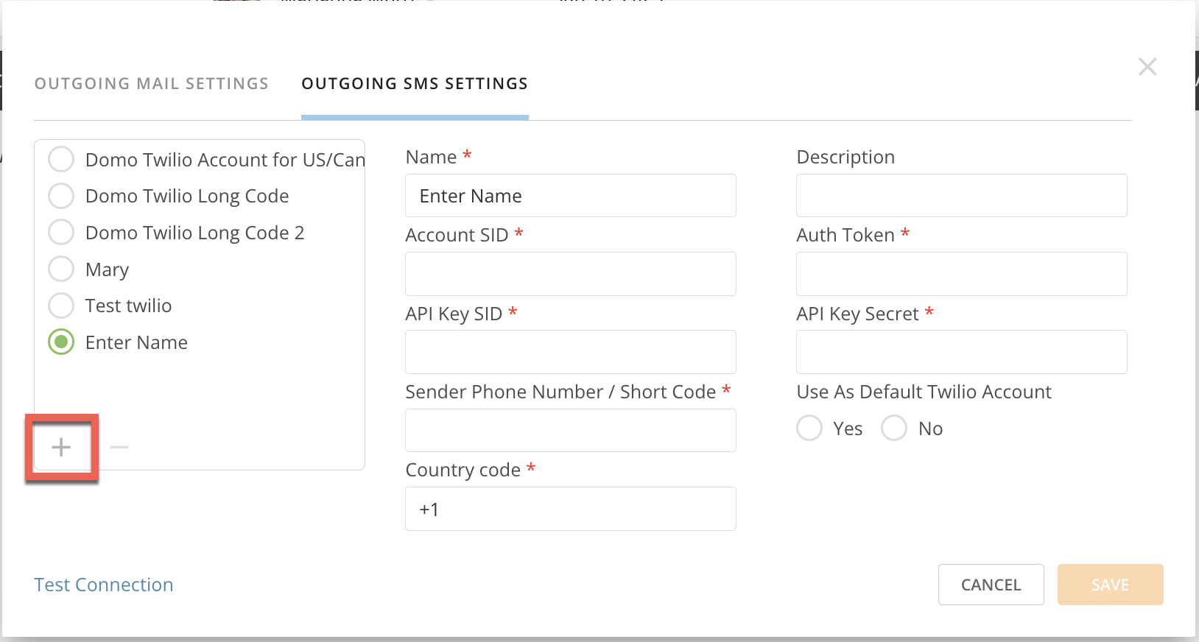Click into the Name field

coord(570,195)
